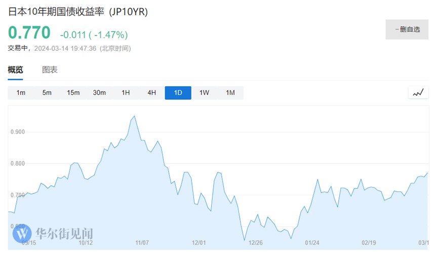Click the 12/26 date axis label
438x253 pixels.
point(256,243)
